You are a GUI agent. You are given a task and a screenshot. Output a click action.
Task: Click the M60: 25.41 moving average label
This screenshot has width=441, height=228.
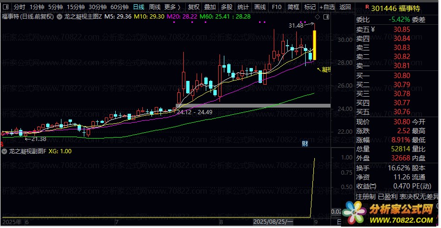[x=215, y=17]
